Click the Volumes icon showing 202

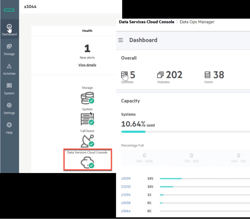(161, 74)
